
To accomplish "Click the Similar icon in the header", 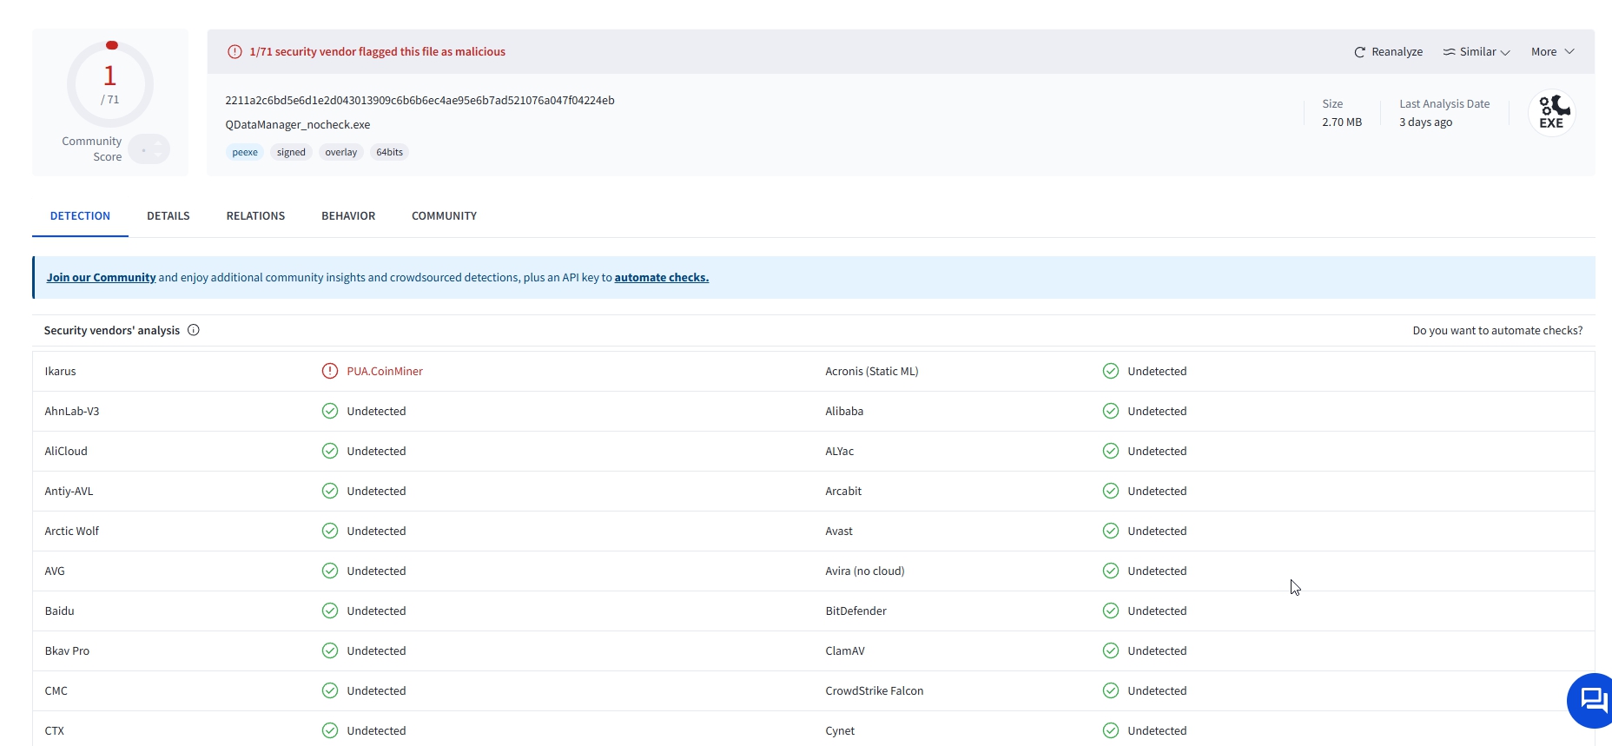I will [x=1449, y=52].
